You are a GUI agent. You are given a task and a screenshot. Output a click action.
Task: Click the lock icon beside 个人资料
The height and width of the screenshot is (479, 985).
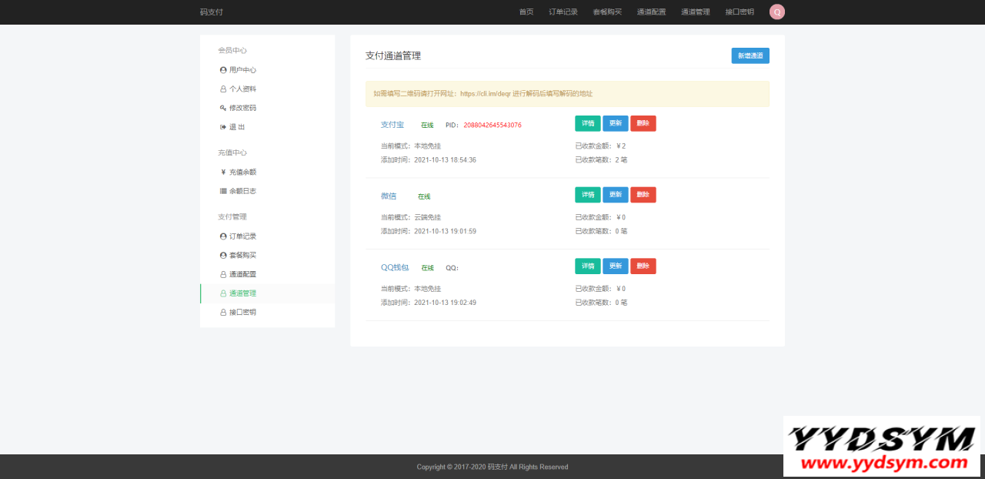(x=223, y=89)
